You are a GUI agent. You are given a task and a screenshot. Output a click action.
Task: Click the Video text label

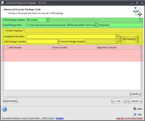(x=139, y=109)
